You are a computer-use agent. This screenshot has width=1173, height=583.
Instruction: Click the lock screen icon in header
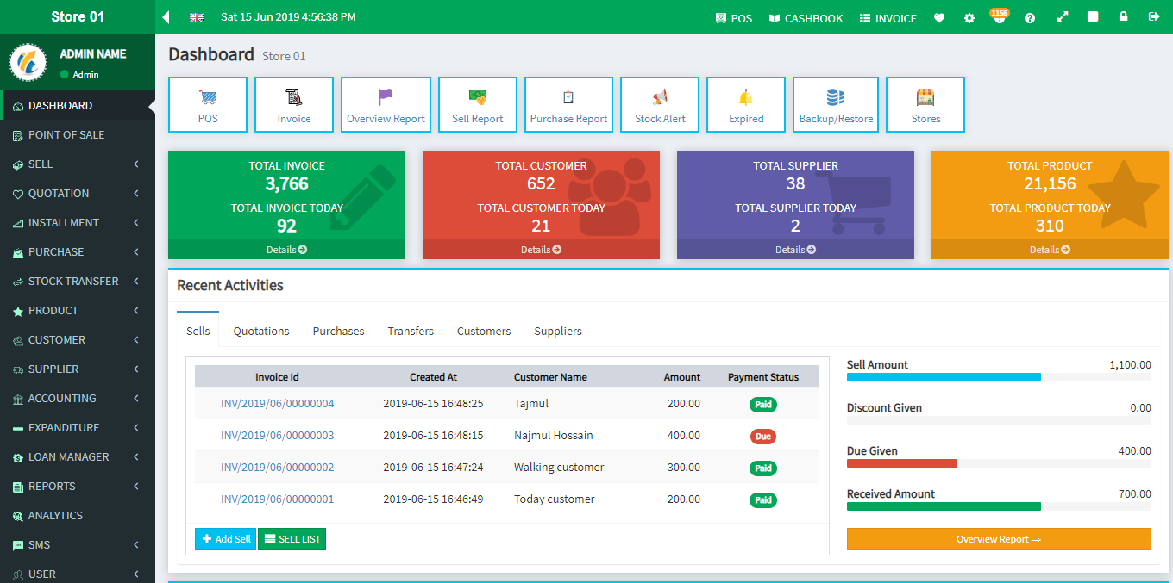click(1123, 17)
